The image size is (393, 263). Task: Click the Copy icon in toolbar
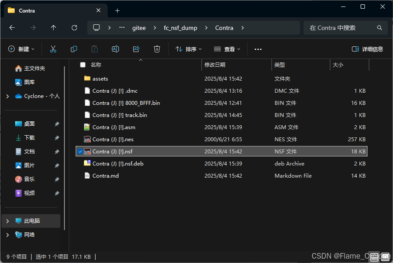[x=73, y=49]
